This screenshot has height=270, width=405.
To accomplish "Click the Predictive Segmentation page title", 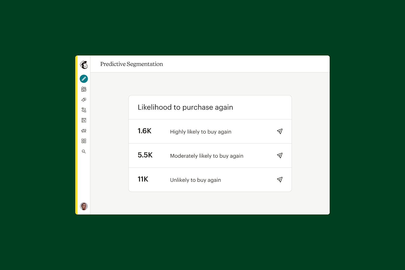I will [x=131, y=64].
